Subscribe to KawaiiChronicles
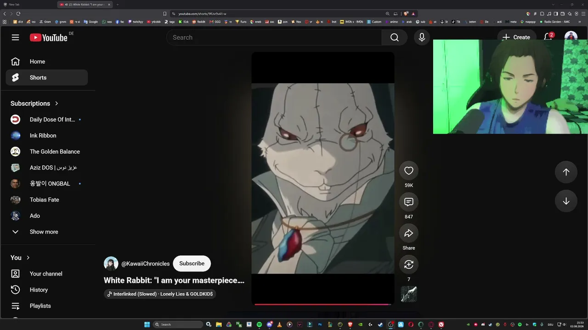The height and width of the screenshot is (330, 588). [x=192, y=264]
